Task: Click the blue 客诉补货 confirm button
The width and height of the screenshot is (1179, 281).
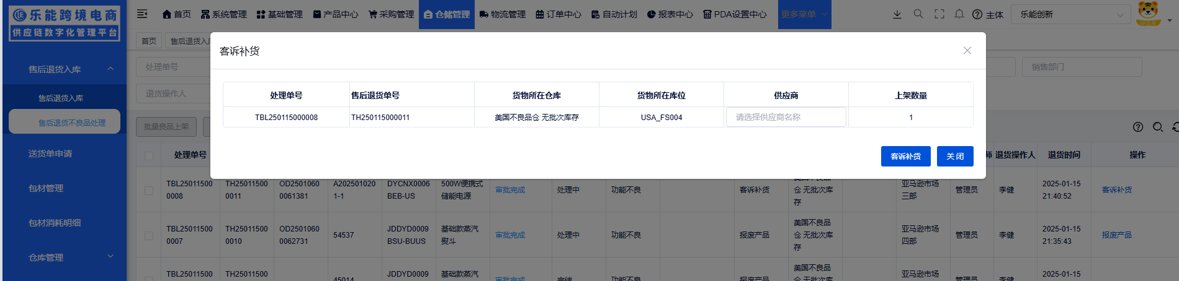Action: [x=905, y=157]
